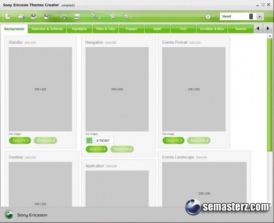Image resolution: width=274 pixels, height=223 pixels.
Task: Open the Scrollbar & Misc tab
Action: pos(212,29)
